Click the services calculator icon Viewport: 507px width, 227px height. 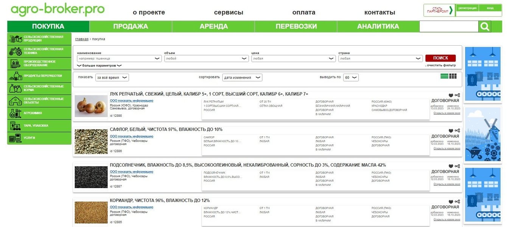16,138
